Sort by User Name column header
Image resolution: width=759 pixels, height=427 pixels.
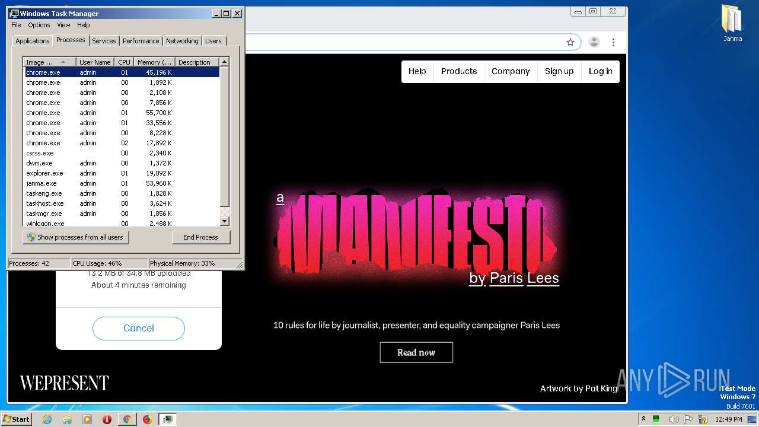95,62
